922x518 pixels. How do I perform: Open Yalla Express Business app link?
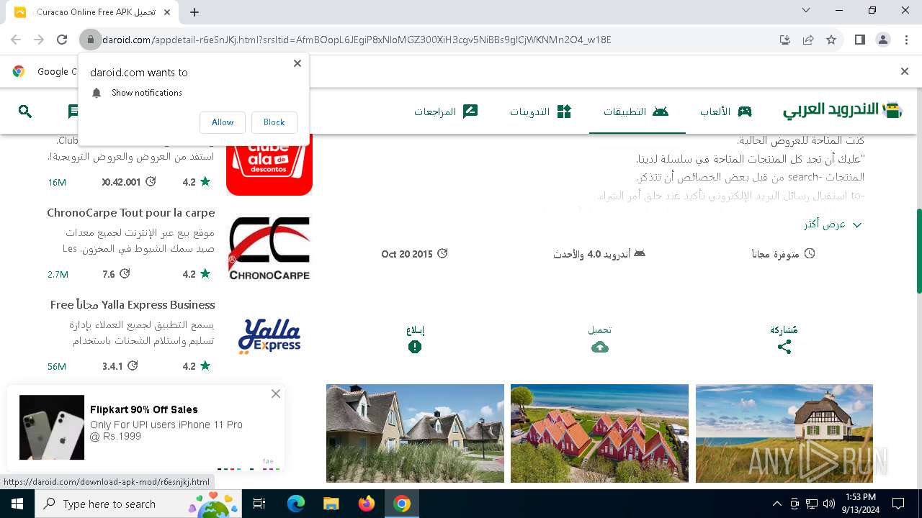(x=133, y=305)
